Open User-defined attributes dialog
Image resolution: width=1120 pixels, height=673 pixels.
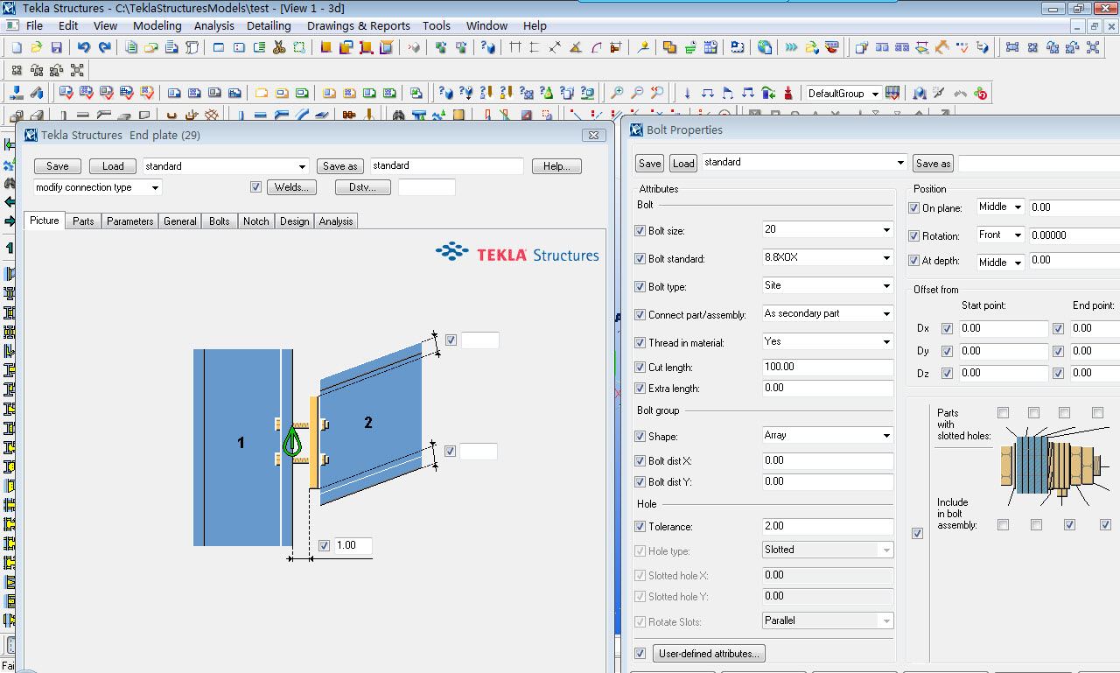coord(710,654)
